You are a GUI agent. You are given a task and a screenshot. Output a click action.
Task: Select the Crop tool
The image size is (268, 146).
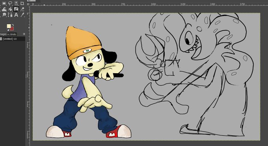pyautogui.click(x=22, y=3)
